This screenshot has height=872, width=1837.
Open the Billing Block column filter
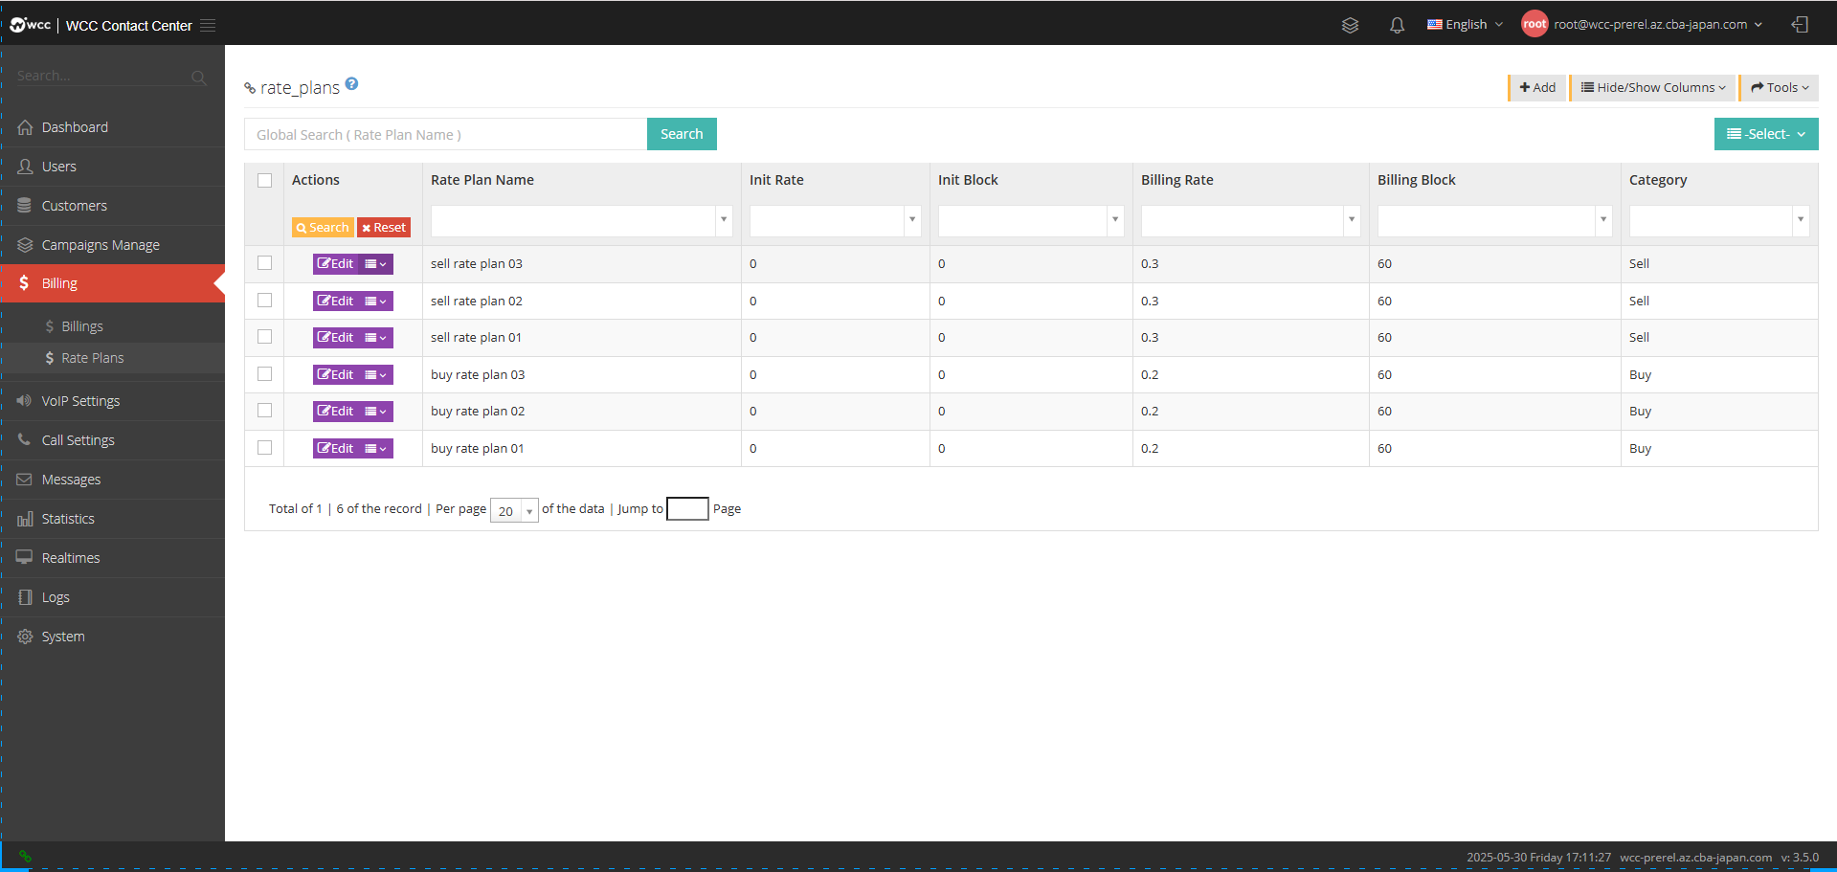1495,220
